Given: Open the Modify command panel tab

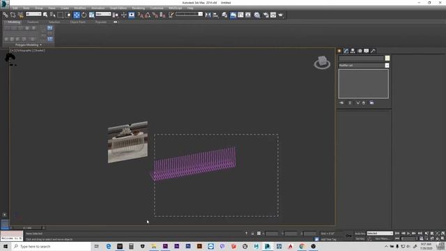Looking at the screenshot, I should tap(346, 51).
